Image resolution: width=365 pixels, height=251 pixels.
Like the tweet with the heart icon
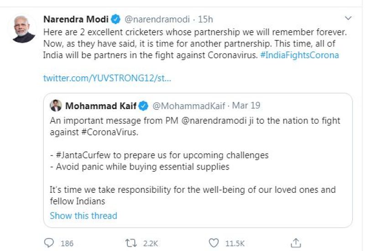coord(214,243)
